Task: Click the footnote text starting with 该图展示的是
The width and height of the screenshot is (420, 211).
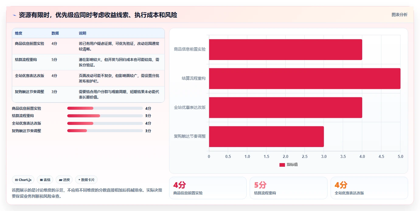Action: click(87, 193)
